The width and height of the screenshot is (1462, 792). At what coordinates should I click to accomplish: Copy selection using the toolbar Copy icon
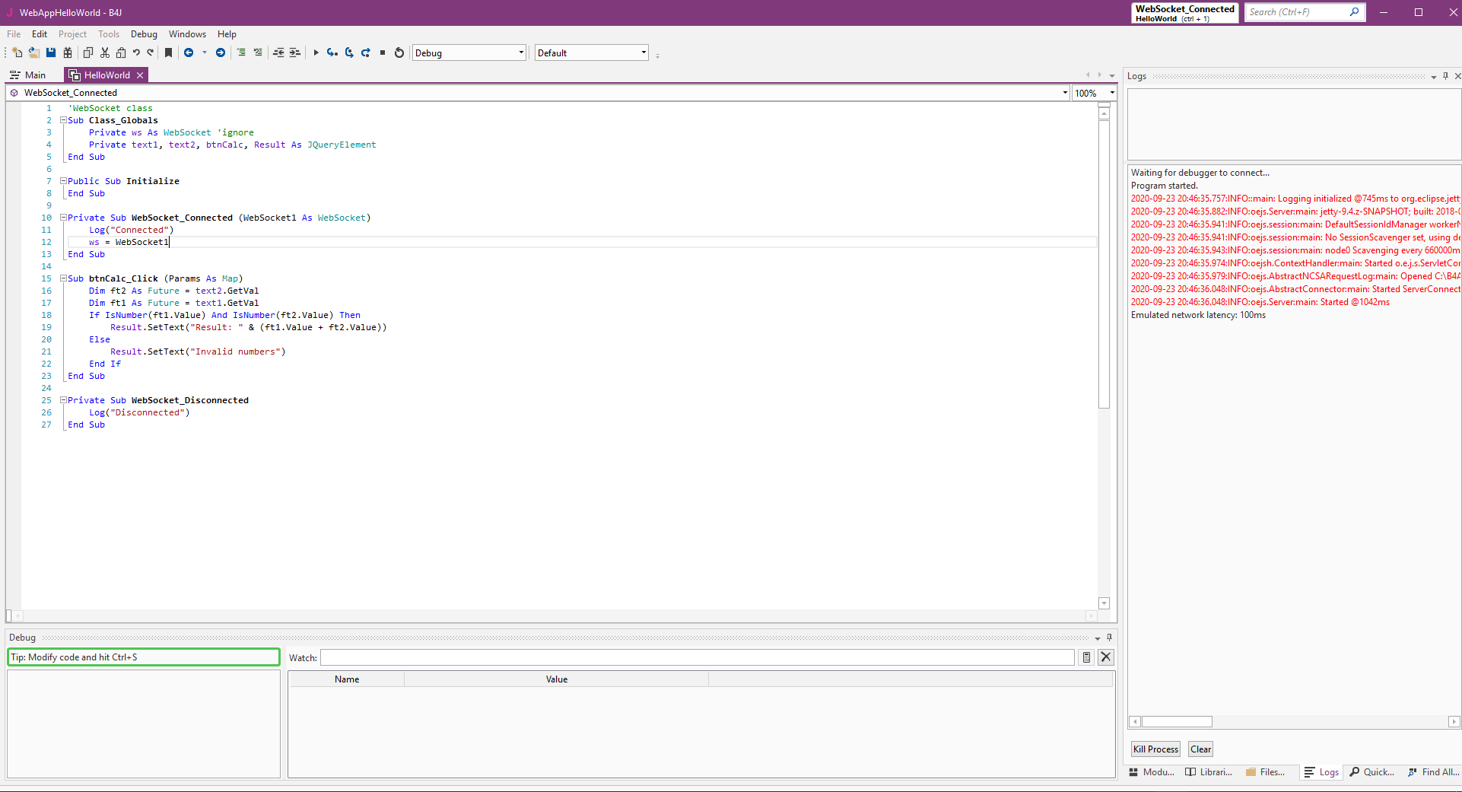(88, 52)
